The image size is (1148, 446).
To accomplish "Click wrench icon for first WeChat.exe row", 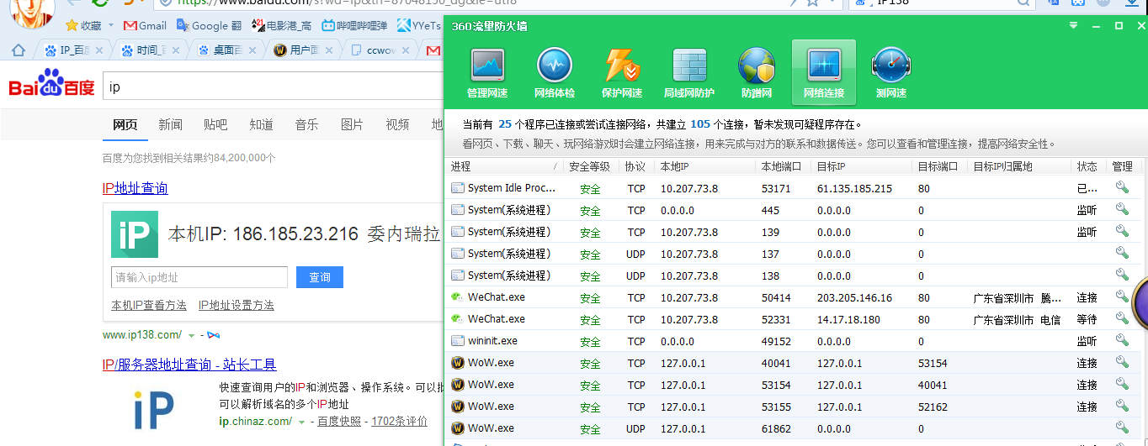I will (x=1121, y=297).
